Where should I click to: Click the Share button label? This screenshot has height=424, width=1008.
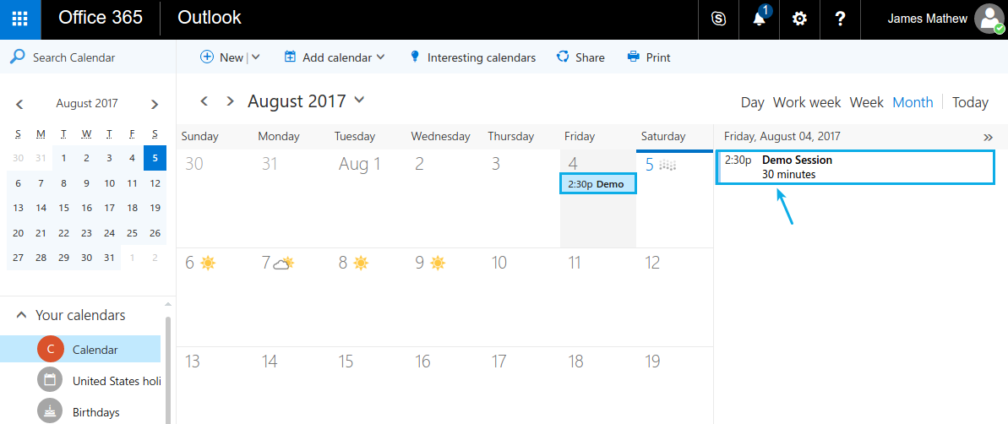tap(590, 57)
